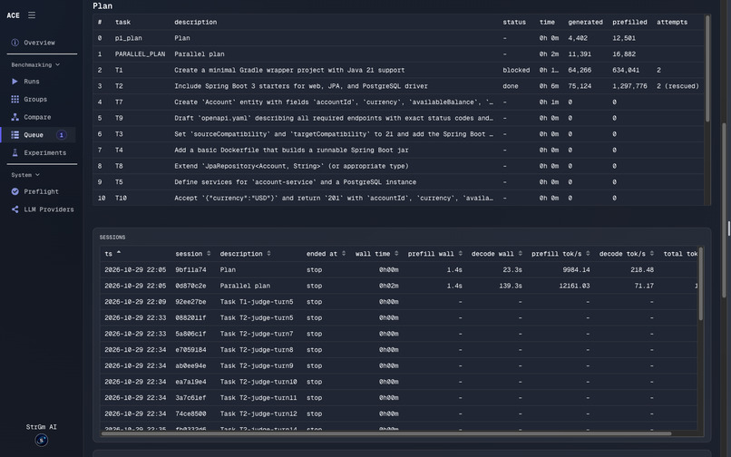731x457 pixels.
Task: Select session 3a7c61ef
Action: [x=398, y=398]
